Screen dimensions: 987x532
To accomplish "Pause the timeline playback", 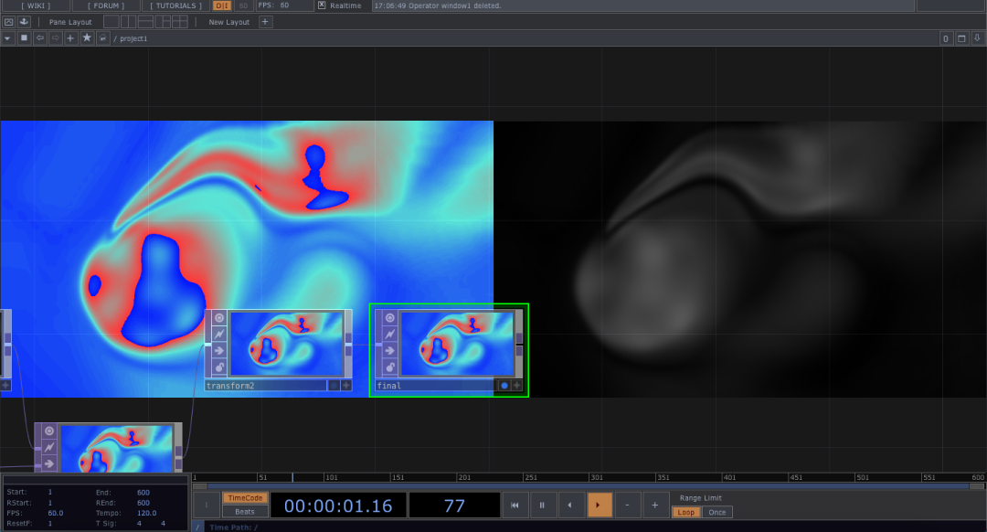I will [542, 505].
